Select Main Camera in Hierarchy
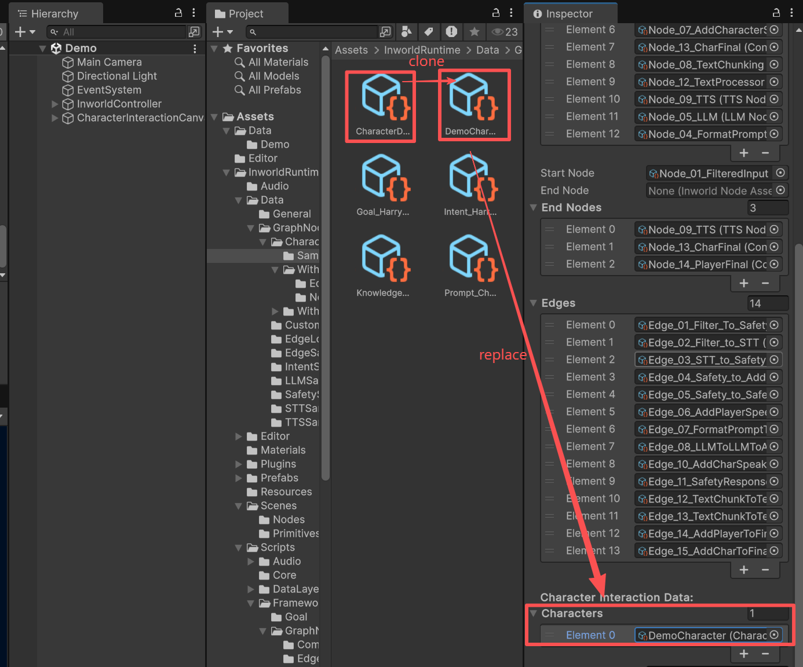803x667 pixels. pos(109,62)
